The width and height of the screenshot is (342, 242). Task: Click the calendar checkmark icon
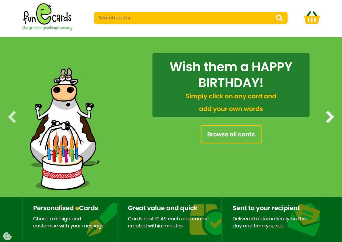click(x=206, y=219)
